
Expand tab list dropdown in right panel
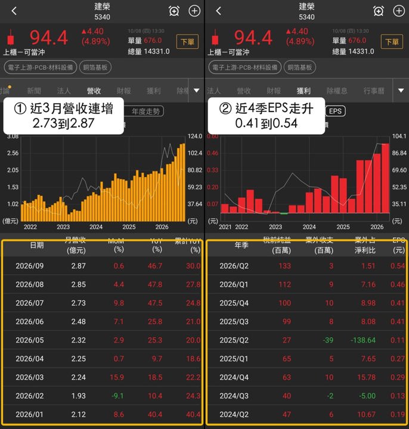click(401, 91)
